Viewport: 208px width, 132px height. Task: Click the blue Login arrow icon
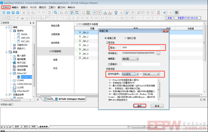tap(165, 13)
